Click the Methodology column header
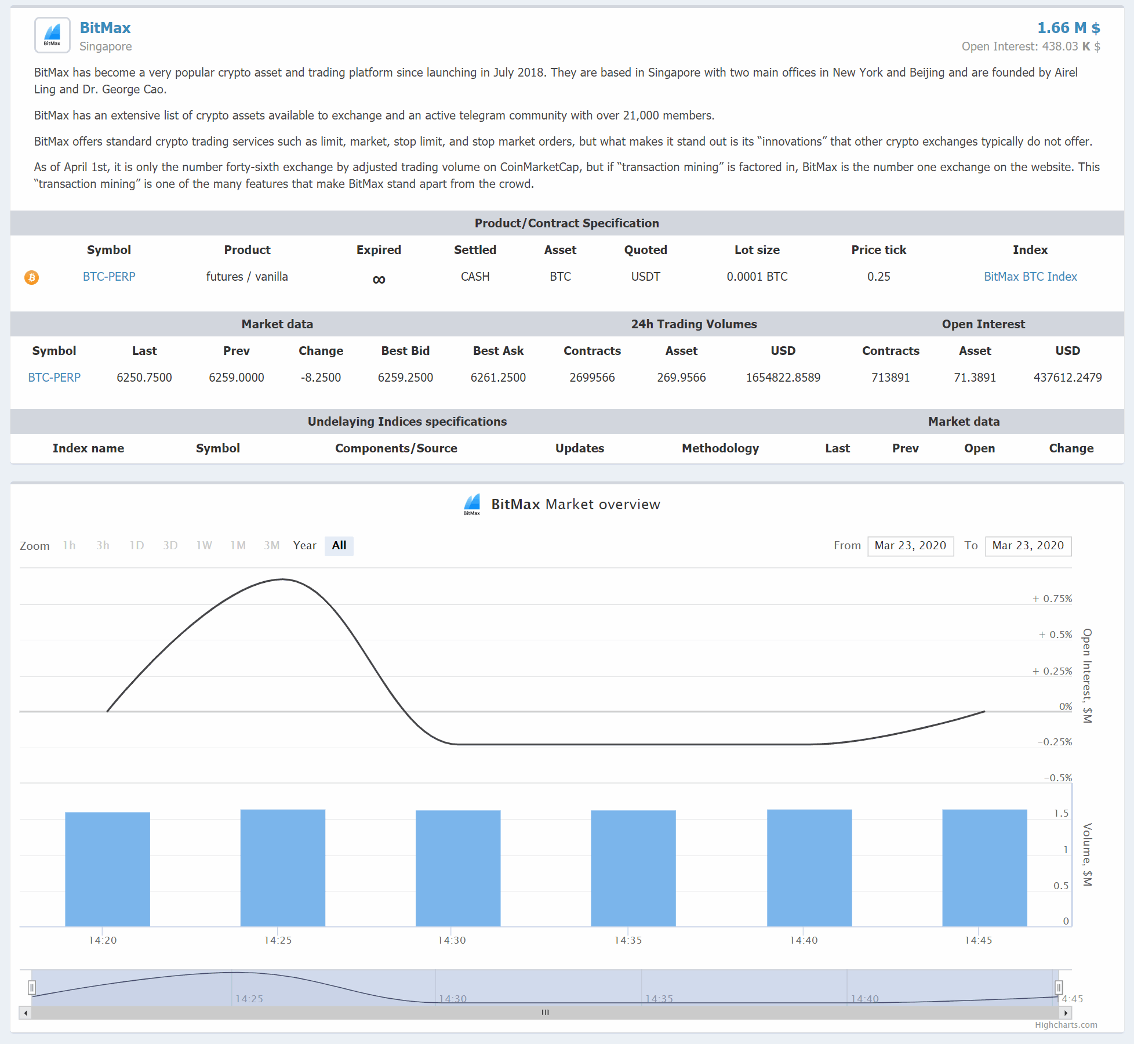This screenshot has height=1044, width=1134. coord(720,448)
